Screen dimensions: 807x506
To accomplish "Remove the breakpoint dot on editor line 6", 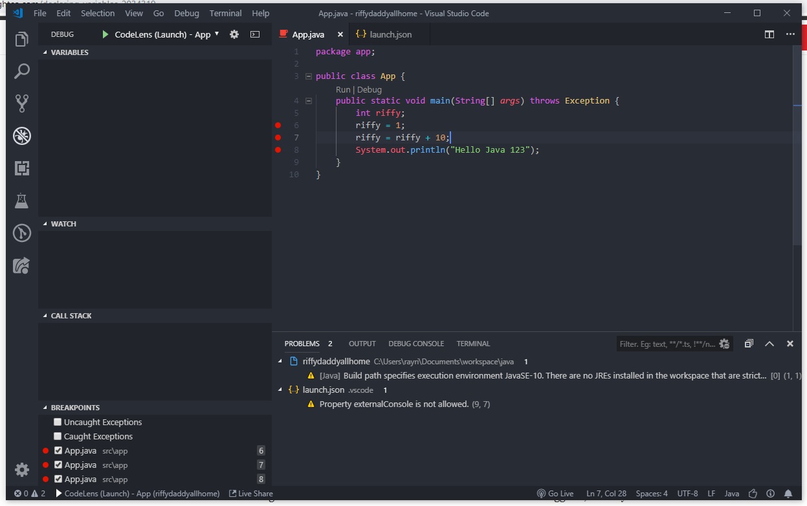I will click(x=278, y=125).
